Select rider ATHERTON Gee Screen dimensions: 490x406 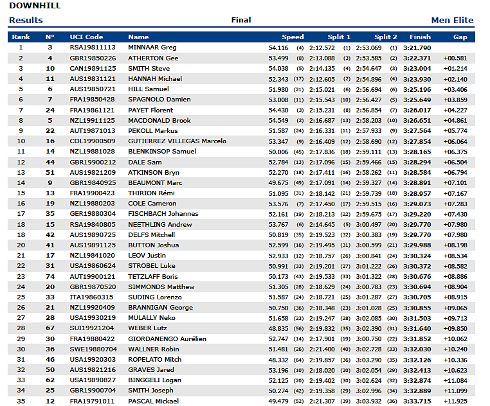153,58
